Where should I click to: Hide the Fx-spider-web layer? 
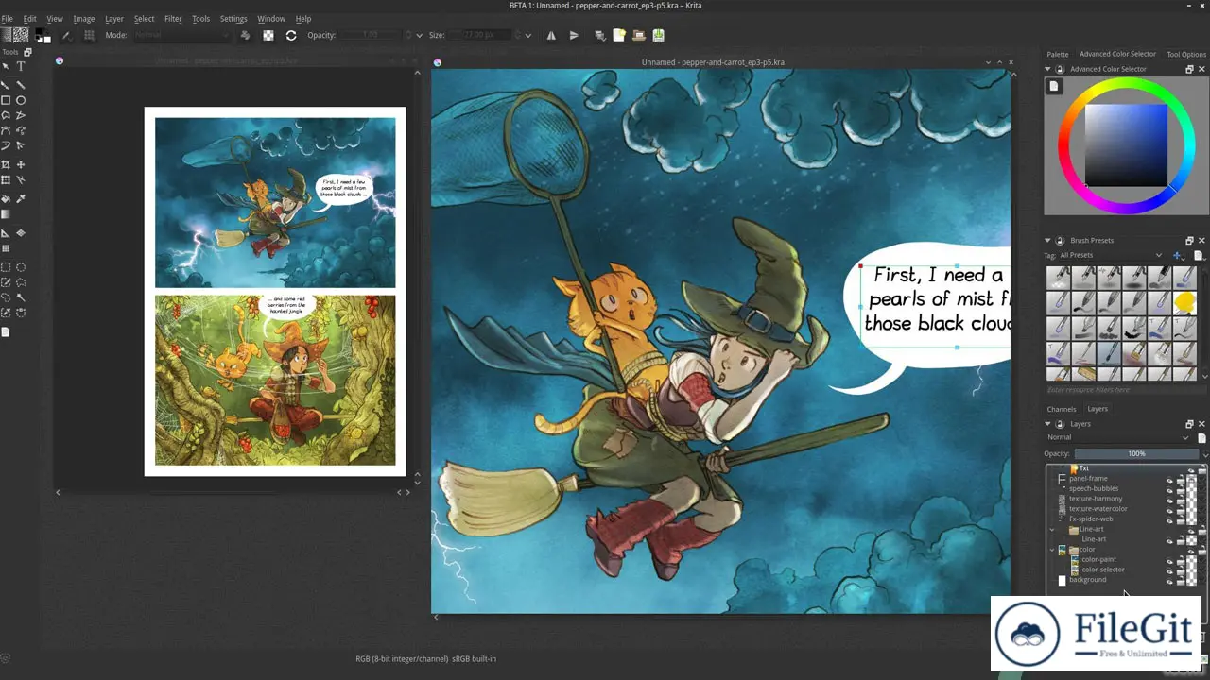coord(1169,520)
